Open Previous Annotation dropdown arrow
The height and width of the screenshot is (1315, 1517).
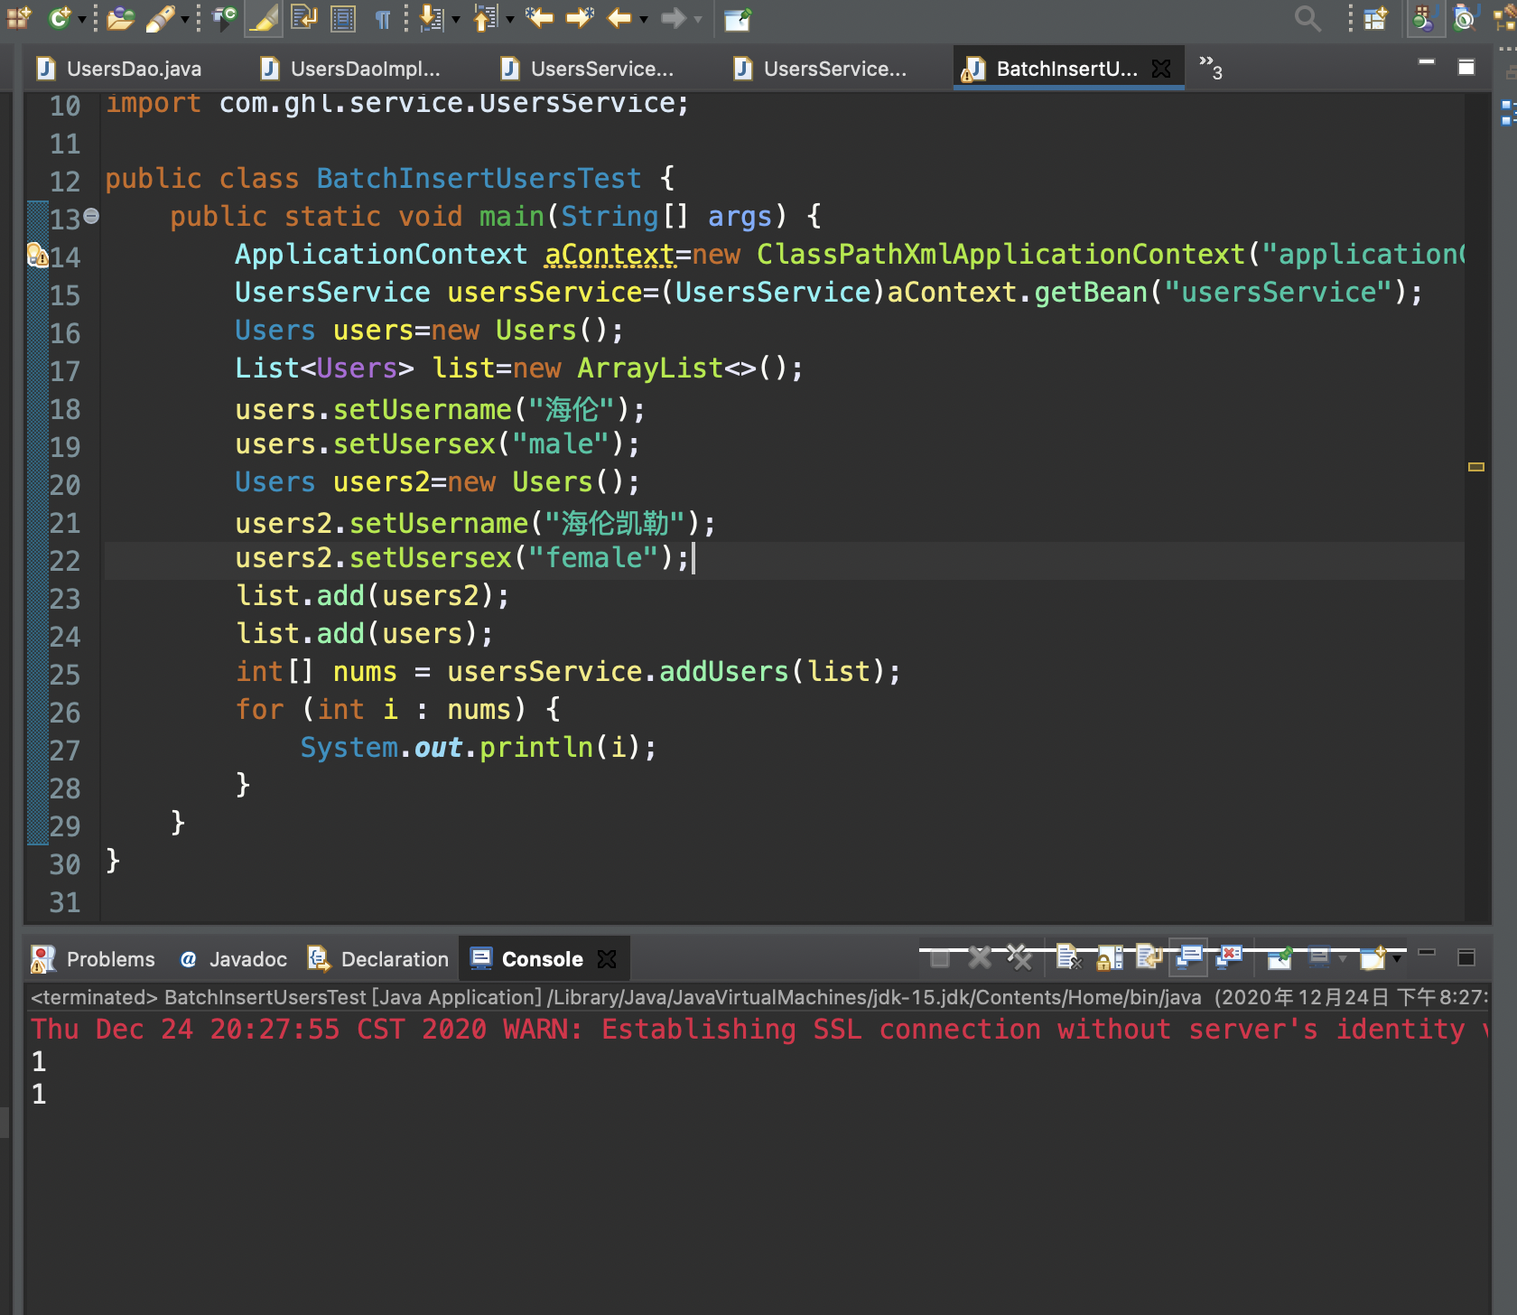[x=510, y=19]
